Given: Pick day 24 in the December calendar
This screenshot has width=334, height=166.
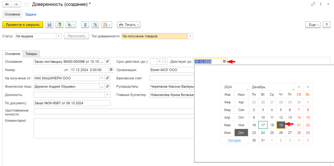Looking at the screenshot, I should 263,133.
